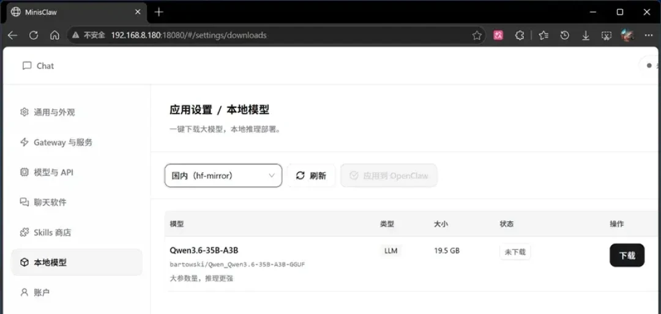Screen dimensions: 661x314
Task: Maximize the browser window
Action: coord(619,12)
